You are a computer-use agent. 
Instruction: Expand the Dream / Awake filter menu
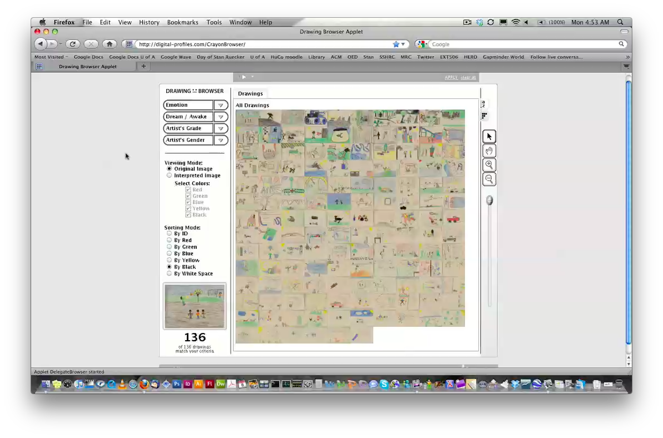[220, 116]
